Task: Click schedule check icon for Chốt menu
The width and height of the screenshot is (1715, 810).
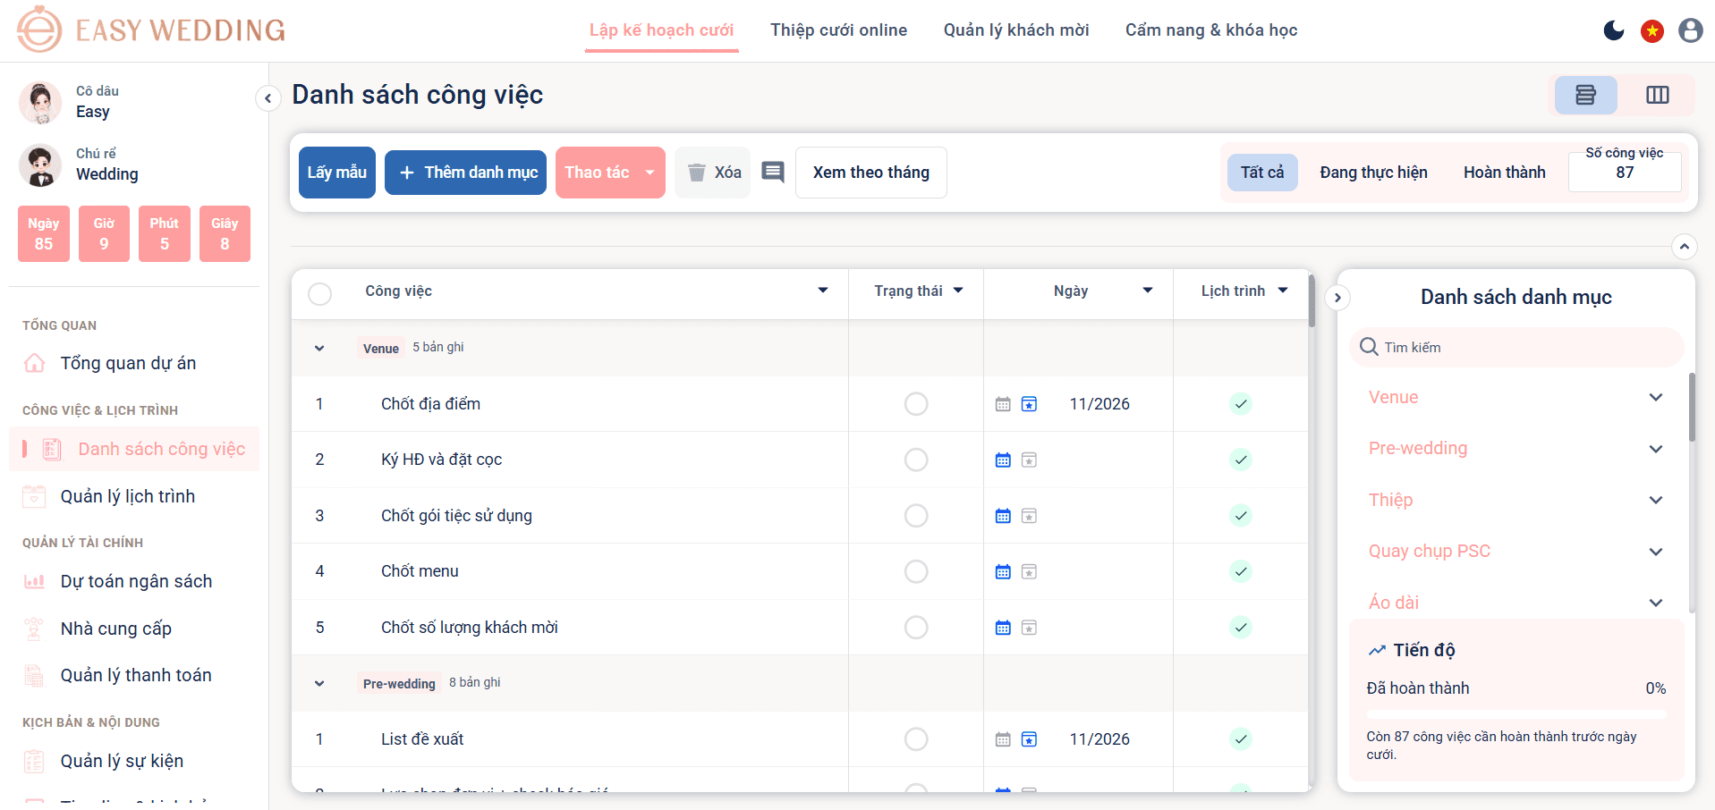Action: coord(1240,571)
